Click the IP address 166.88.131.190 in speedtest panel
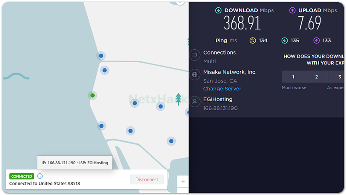 (220, 108)
